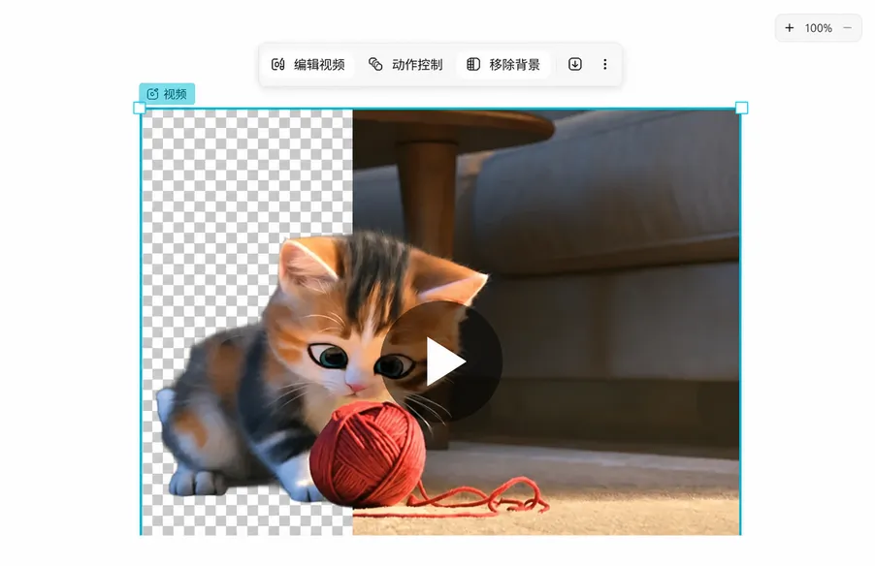Select the top-left resize handle
Screen dimensions: 875x566
pyautogui.click(x=140, y=108)
